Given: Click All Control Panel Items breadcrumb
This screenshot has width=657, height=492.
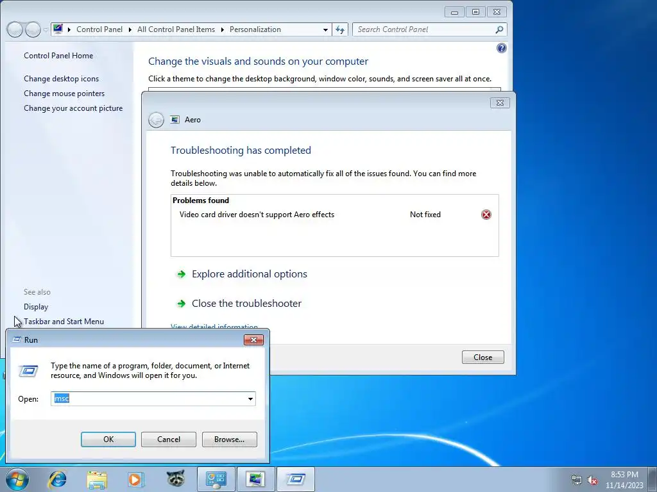Looking at the screenshot, I should (x=176, y=29).
